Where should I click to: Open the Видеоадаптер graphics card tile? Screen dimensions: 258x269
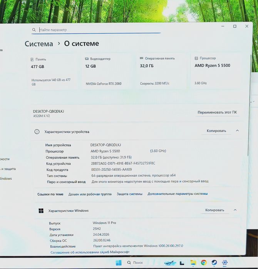107,72
